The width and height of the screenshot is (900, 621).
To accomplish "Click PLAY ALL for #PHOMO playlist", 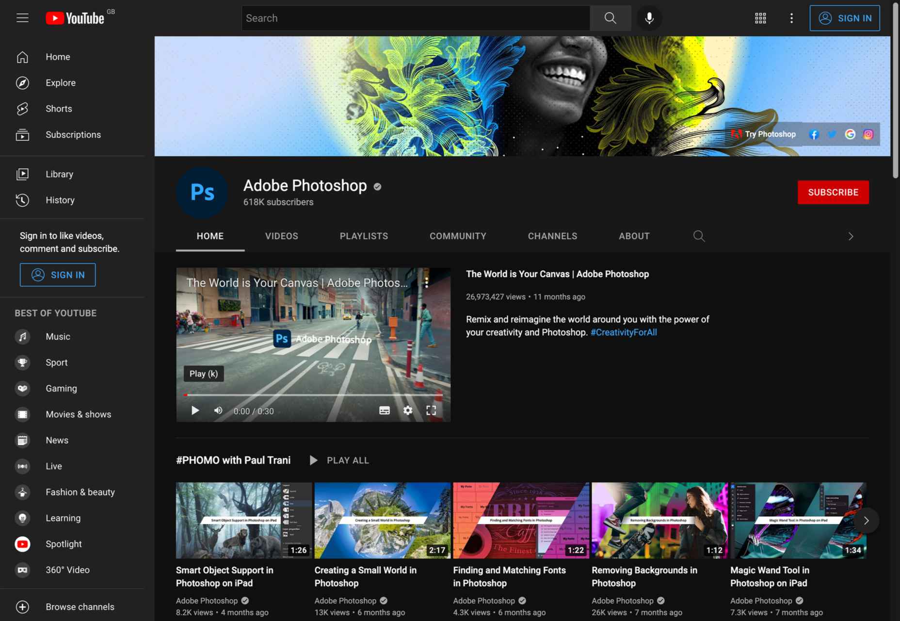I will [339, 460].
